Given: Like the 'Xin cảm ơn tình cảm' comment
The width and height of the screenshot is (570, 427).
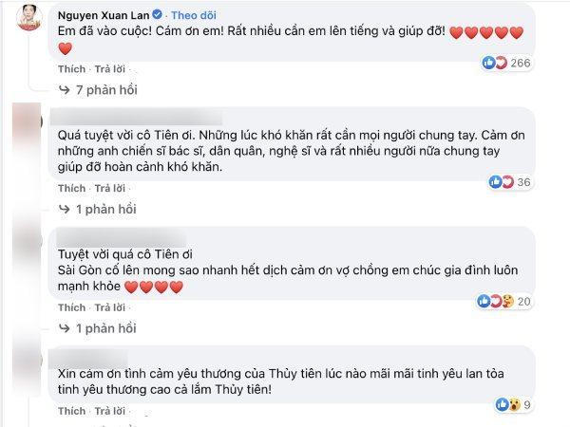Looking at the screenshot, I should pyautogui.click(x=71, y=411).
